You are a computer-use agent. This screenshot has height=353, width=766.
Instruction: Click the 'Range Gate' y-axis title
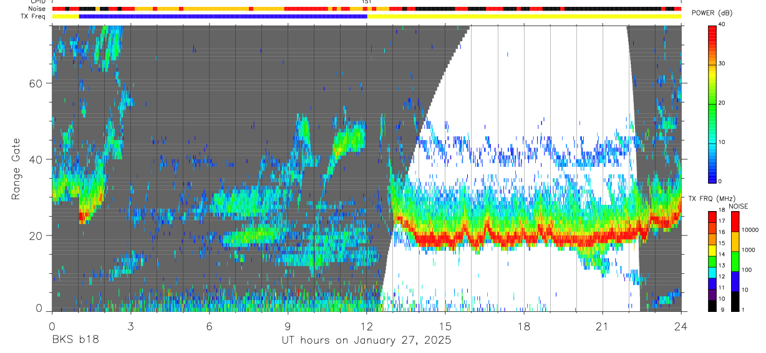(x=16, y=168)
